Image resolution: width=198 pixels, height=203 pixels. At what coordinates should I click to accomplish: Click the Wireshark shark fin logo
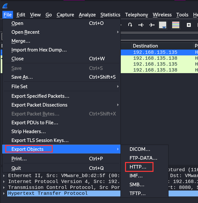coord(5,6)
